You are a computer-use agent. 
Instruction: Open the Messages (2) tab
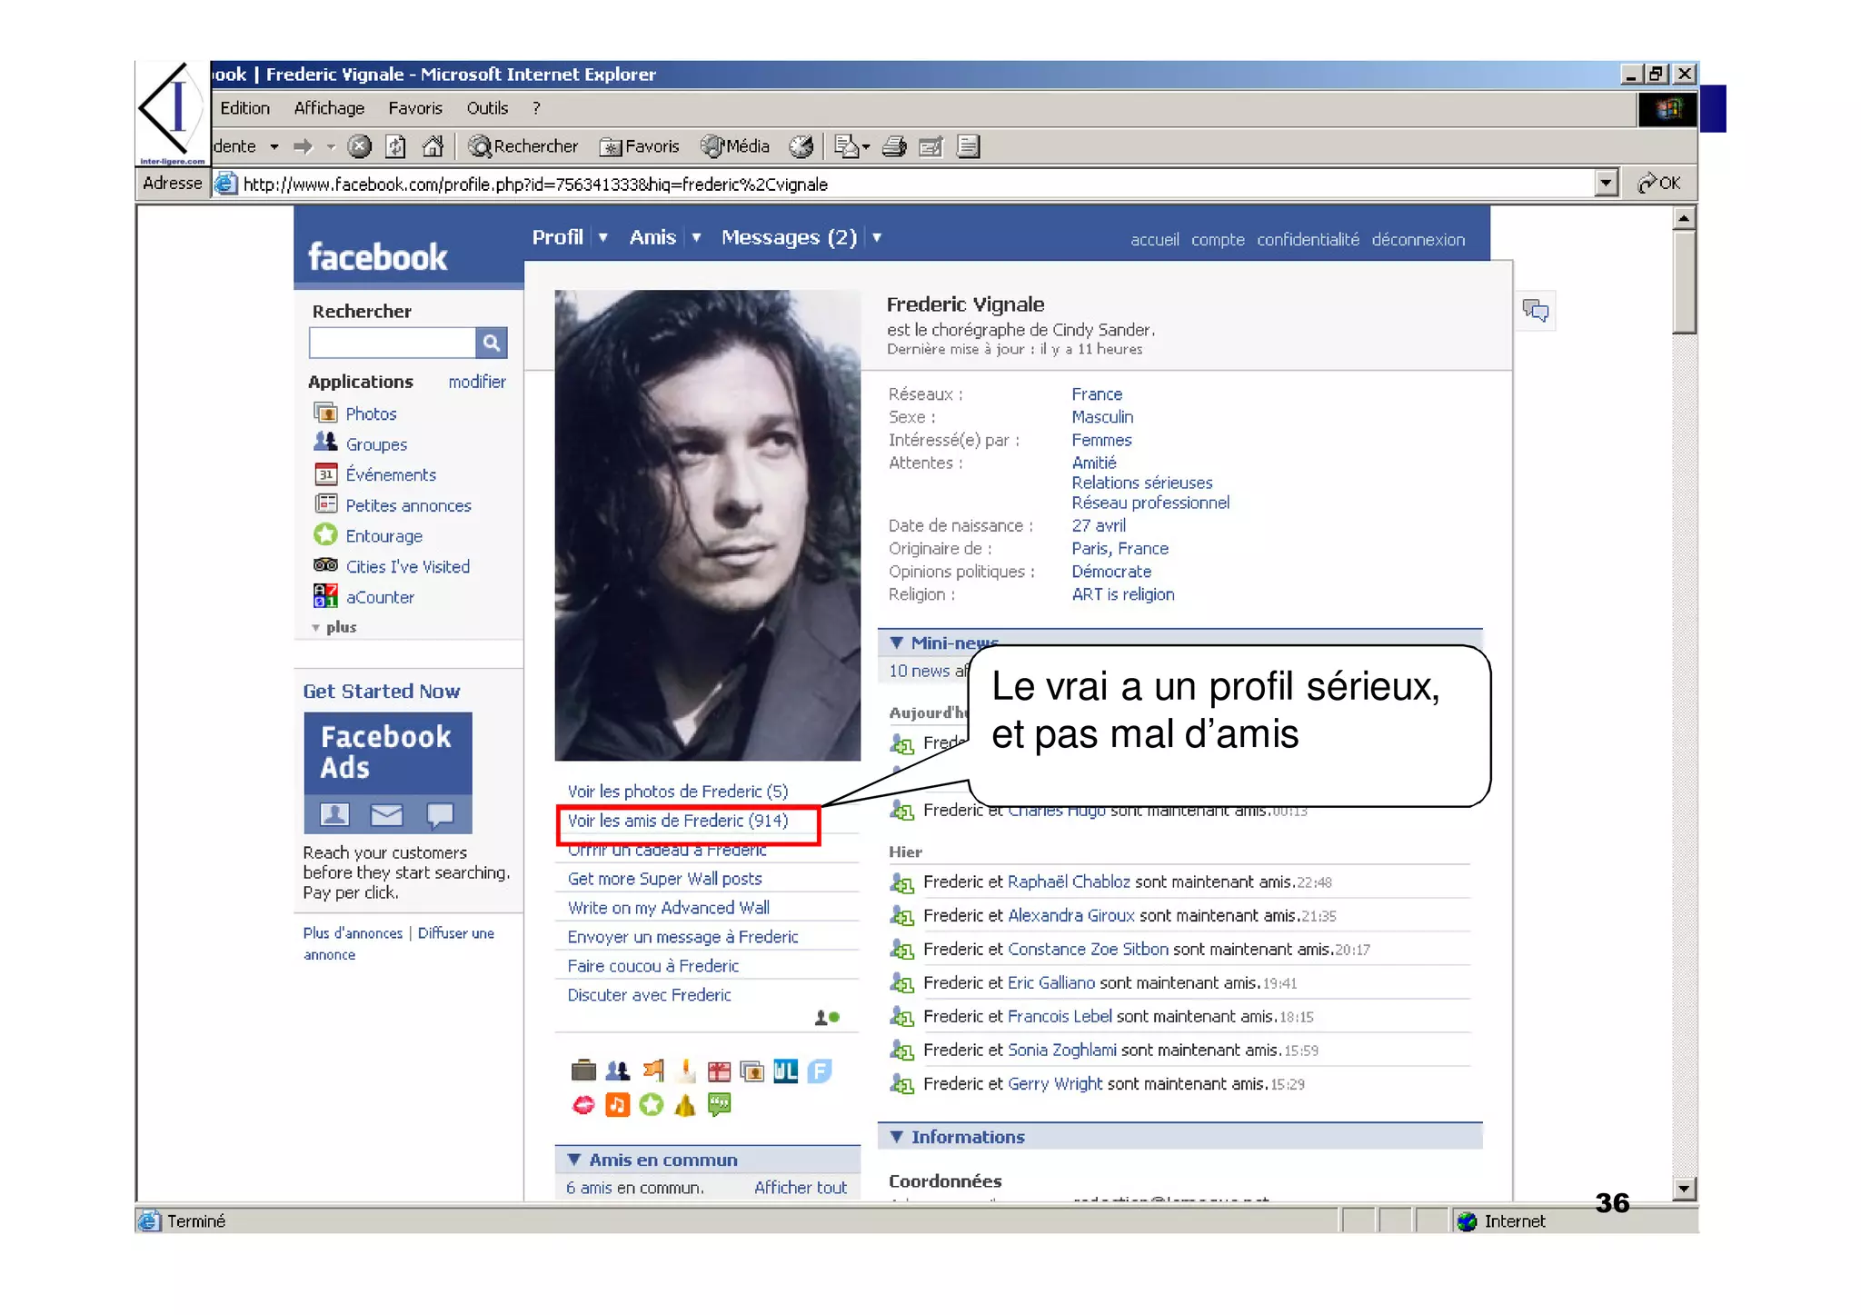click(789, 237)
